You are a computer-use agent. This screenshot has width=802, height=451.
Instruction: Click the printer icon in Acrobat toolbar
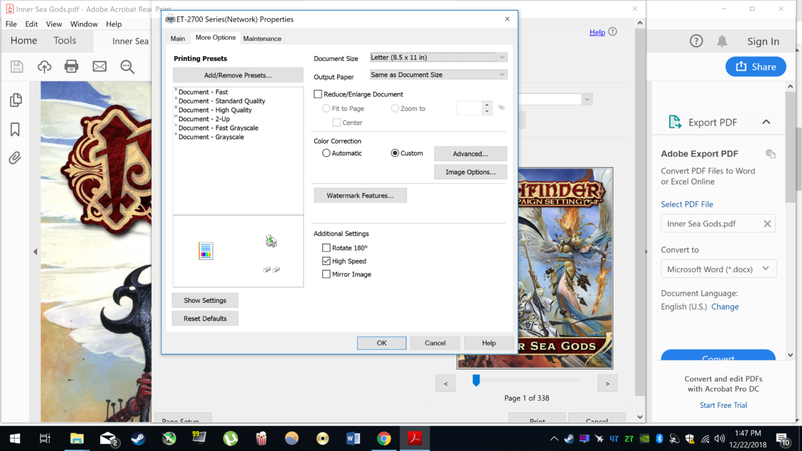click(x=72, y=66)
